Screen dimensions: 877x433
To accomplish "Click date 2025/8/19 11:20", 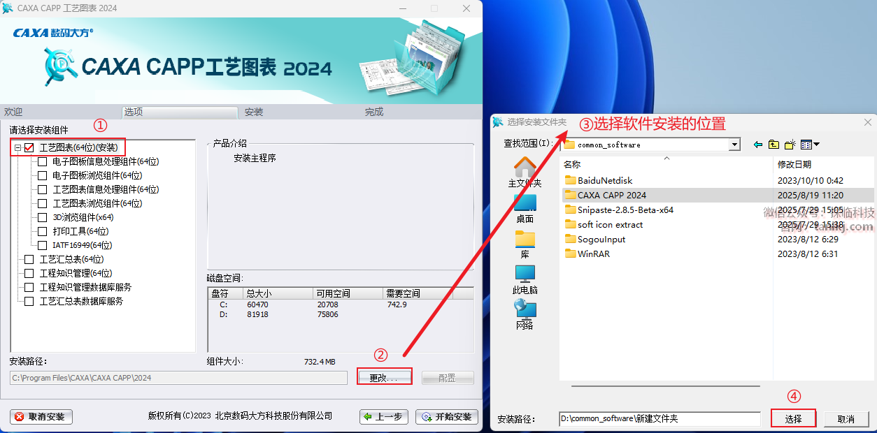I will pos(811,196).
